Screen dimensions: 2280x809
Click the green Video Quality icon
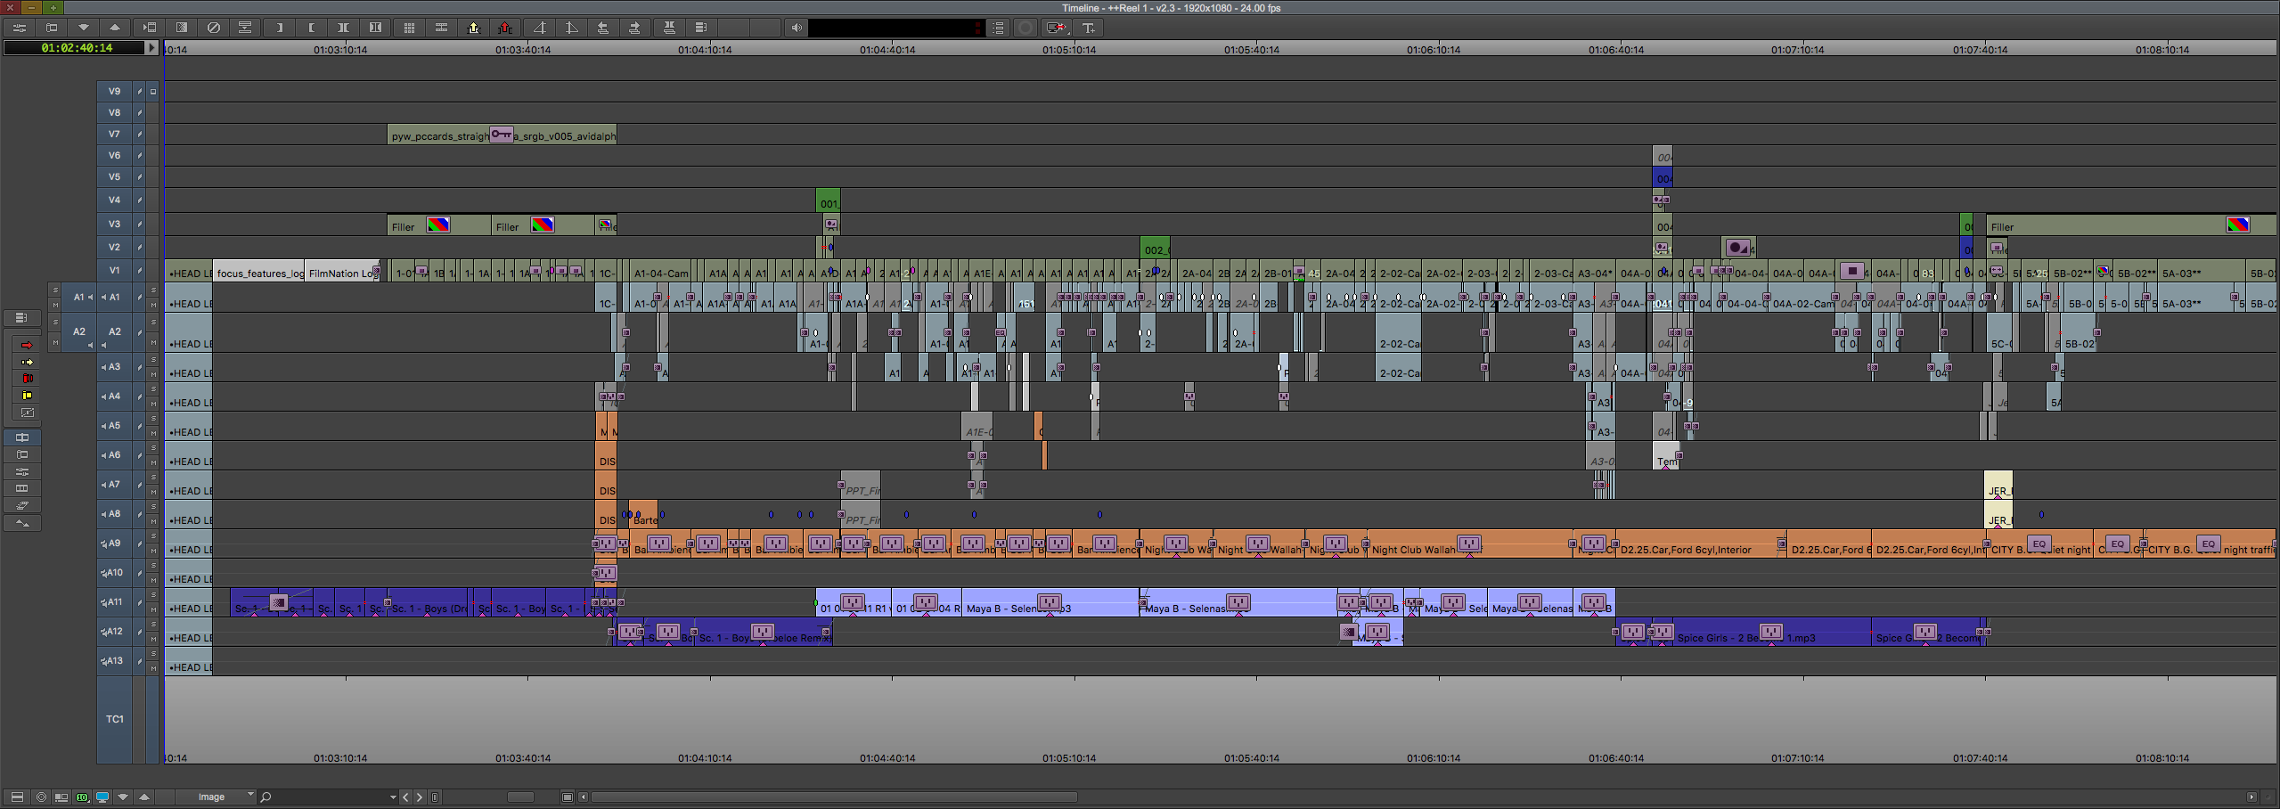(x=82, y=797)
